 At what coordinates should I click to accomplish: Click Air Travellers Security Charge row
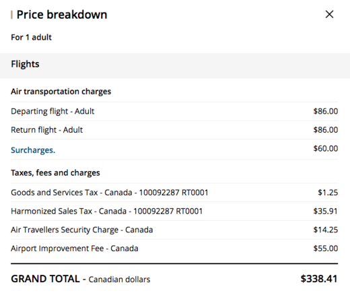point(174,230)
